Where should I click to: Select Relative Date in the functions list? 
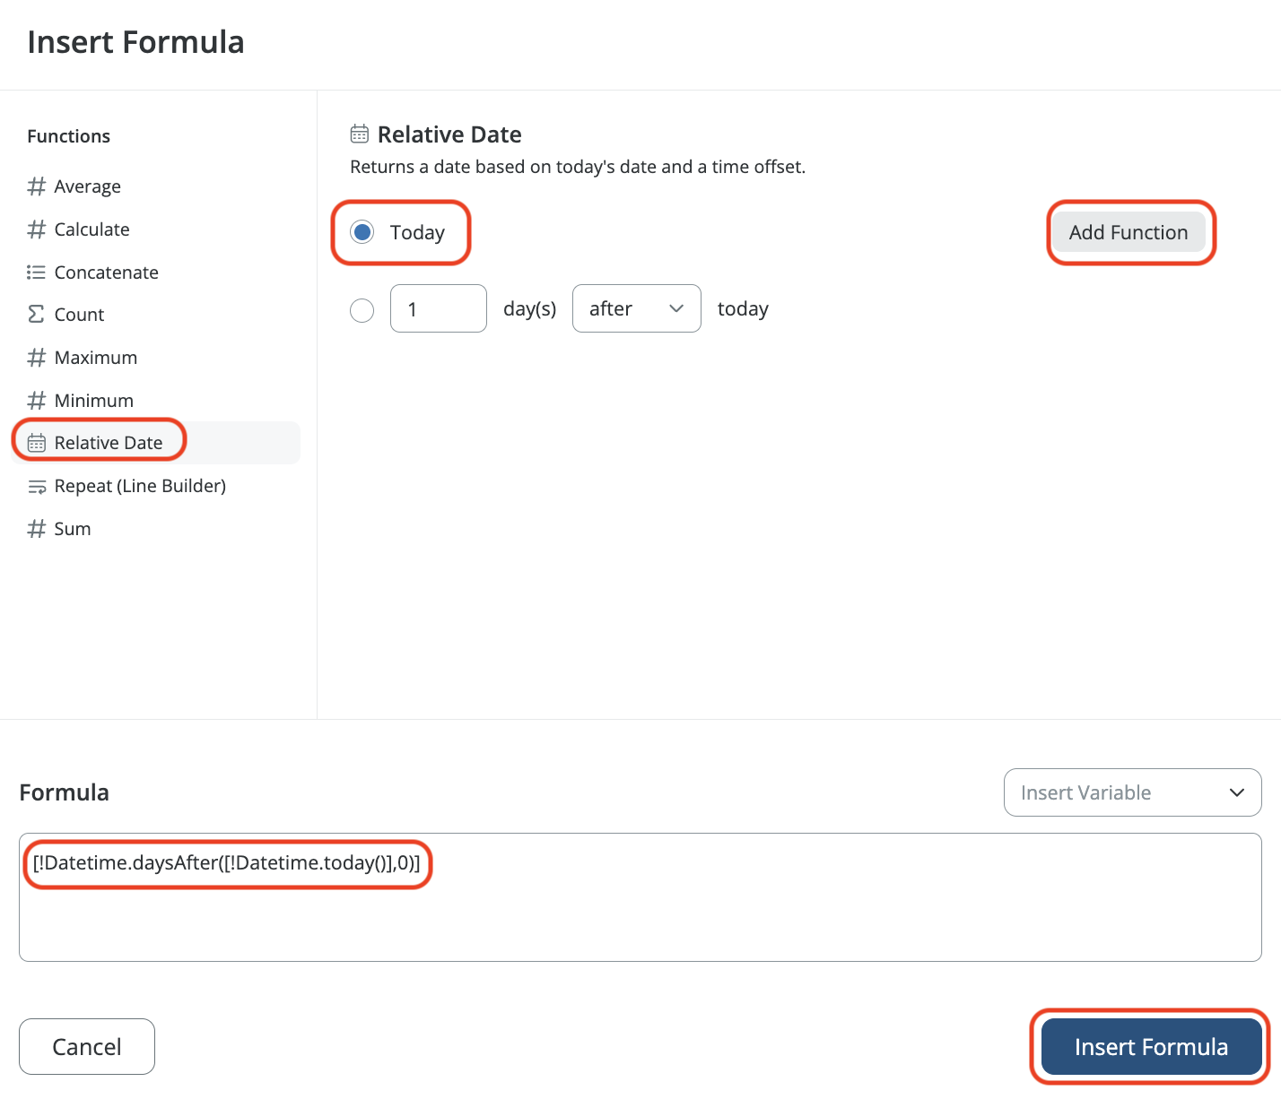(x=156, y=443)
